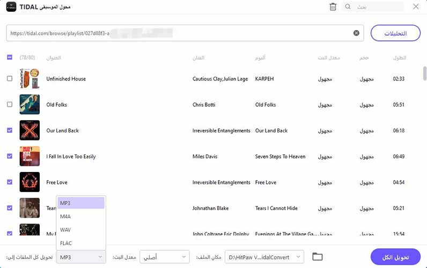Click the العنوان title column header
427x268 pixels.
point(54,58)
